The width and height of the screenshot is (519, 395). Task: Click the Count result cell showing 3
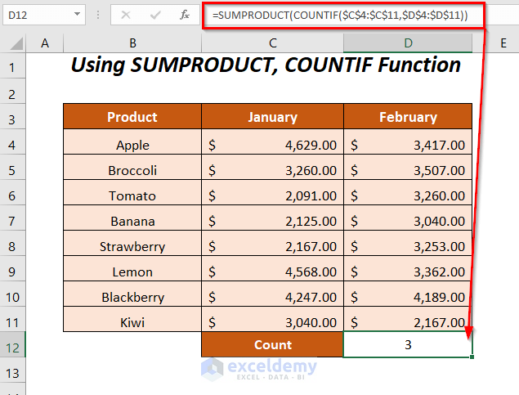(408, 344)
